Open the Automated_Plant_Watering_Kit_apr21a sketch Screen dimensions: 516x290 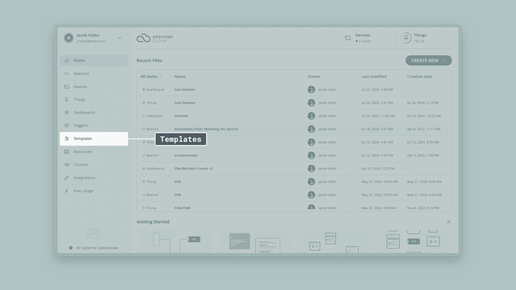click(x=206, y=129)
